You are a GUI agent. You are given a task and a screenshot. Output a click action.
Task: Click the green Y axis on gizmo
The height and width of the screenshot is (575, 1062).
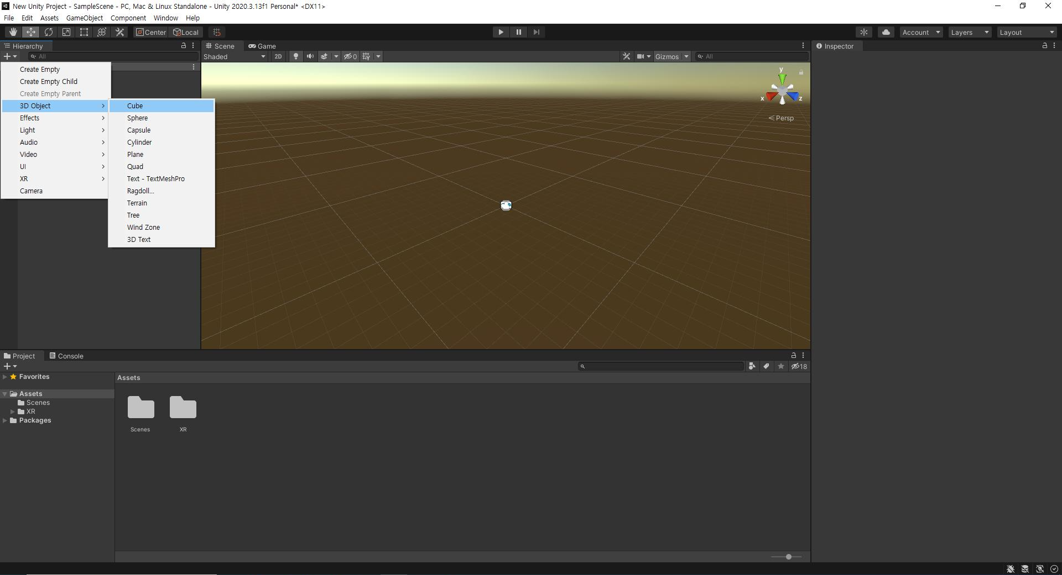coord(782,79)
